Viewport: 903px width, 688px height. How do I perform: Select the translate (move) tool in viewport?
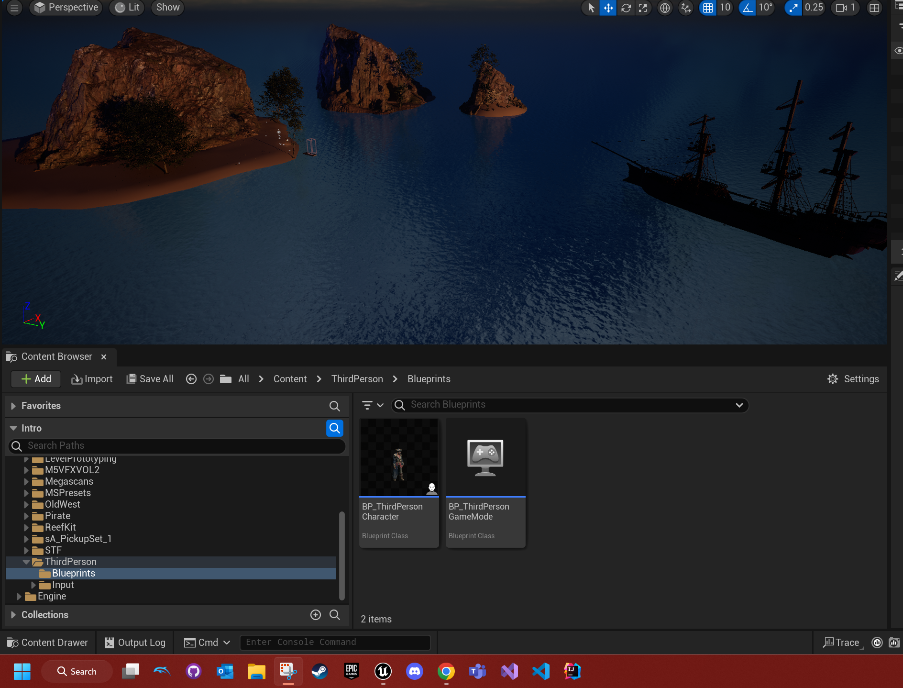(x=608, y=8)
